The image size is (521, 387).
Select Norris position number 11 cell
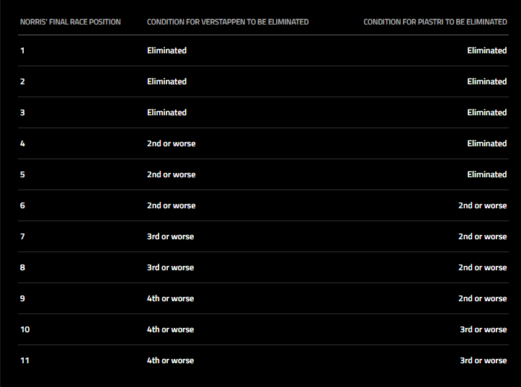pos(25,360)
